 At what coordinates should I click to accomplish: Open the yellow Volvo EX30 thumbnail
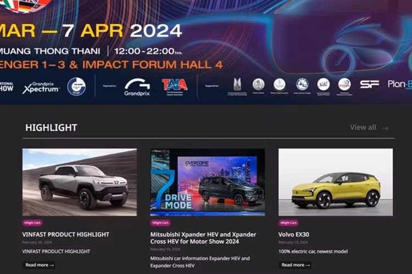335,182
